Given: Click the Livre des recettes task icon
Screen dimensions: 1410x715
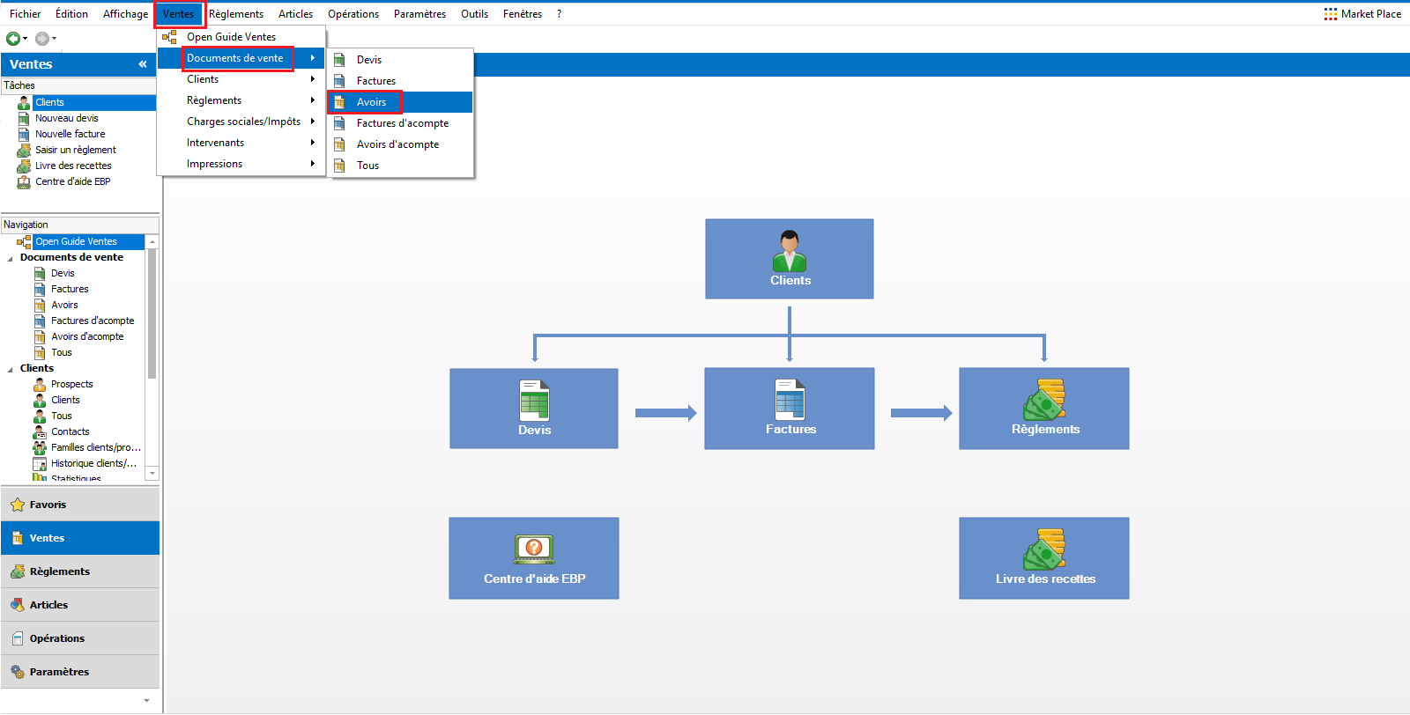Looking at the screenshot, I should [x=24, y=166].
